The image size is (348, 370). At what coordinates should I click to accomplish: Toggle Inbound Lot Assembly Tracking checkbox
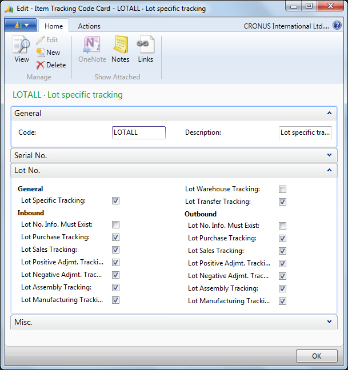click(x=115, y=288)
